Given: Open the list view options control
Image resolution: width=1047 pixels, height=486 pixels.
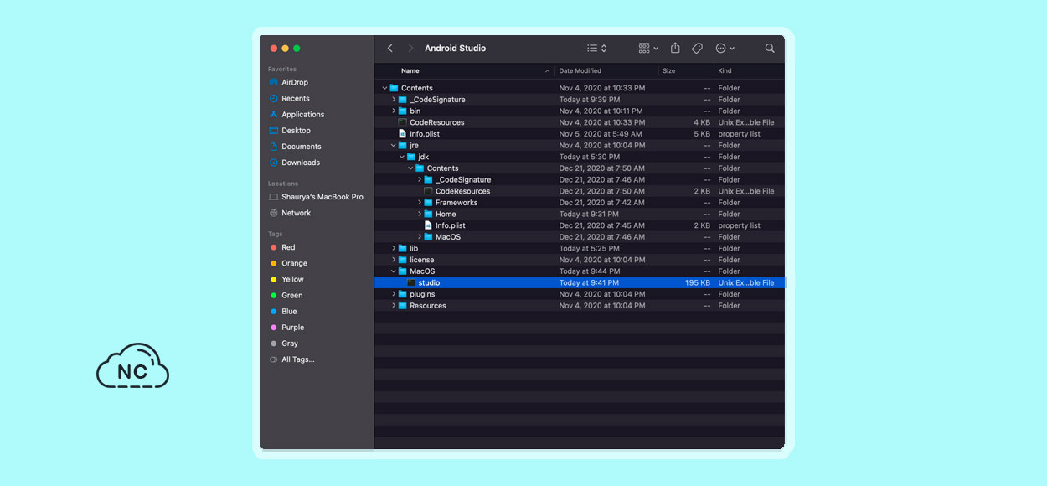Looking at the screenshot, I should click(597, 49).
